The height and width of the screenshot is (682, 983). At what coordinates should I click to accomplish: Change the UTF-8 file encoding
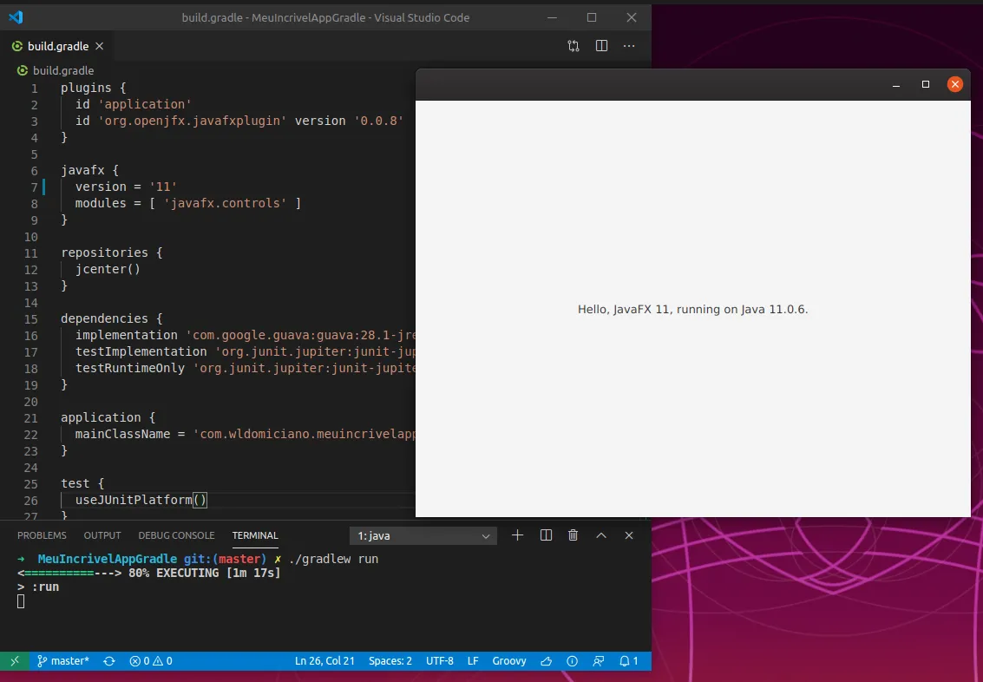[x=440, y=661]
